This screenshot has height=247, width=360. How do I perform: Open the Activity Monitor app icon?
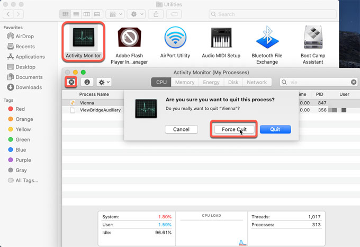pos(83,38)
